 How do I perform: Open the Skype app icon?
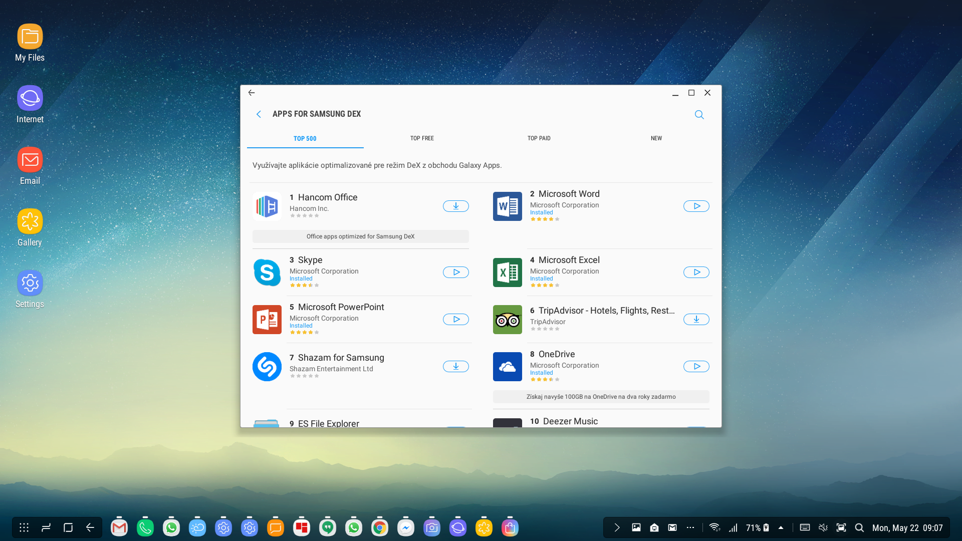pyautogui.click(x=267, y=273)
